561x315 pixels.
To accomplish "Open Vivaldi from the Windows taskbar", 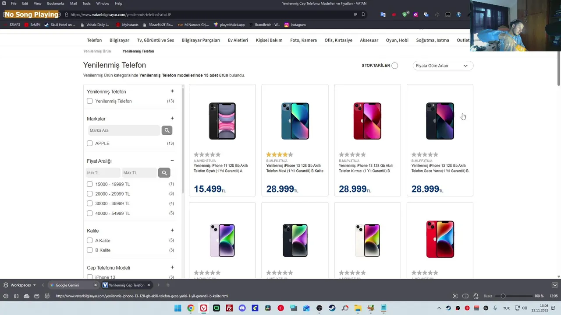I will [203, 308].
